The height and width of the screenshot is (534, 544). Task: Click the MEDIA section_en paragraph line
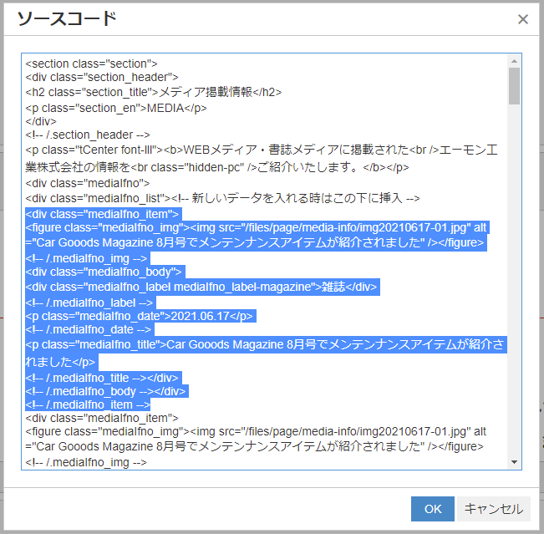[x=116, y=107]
